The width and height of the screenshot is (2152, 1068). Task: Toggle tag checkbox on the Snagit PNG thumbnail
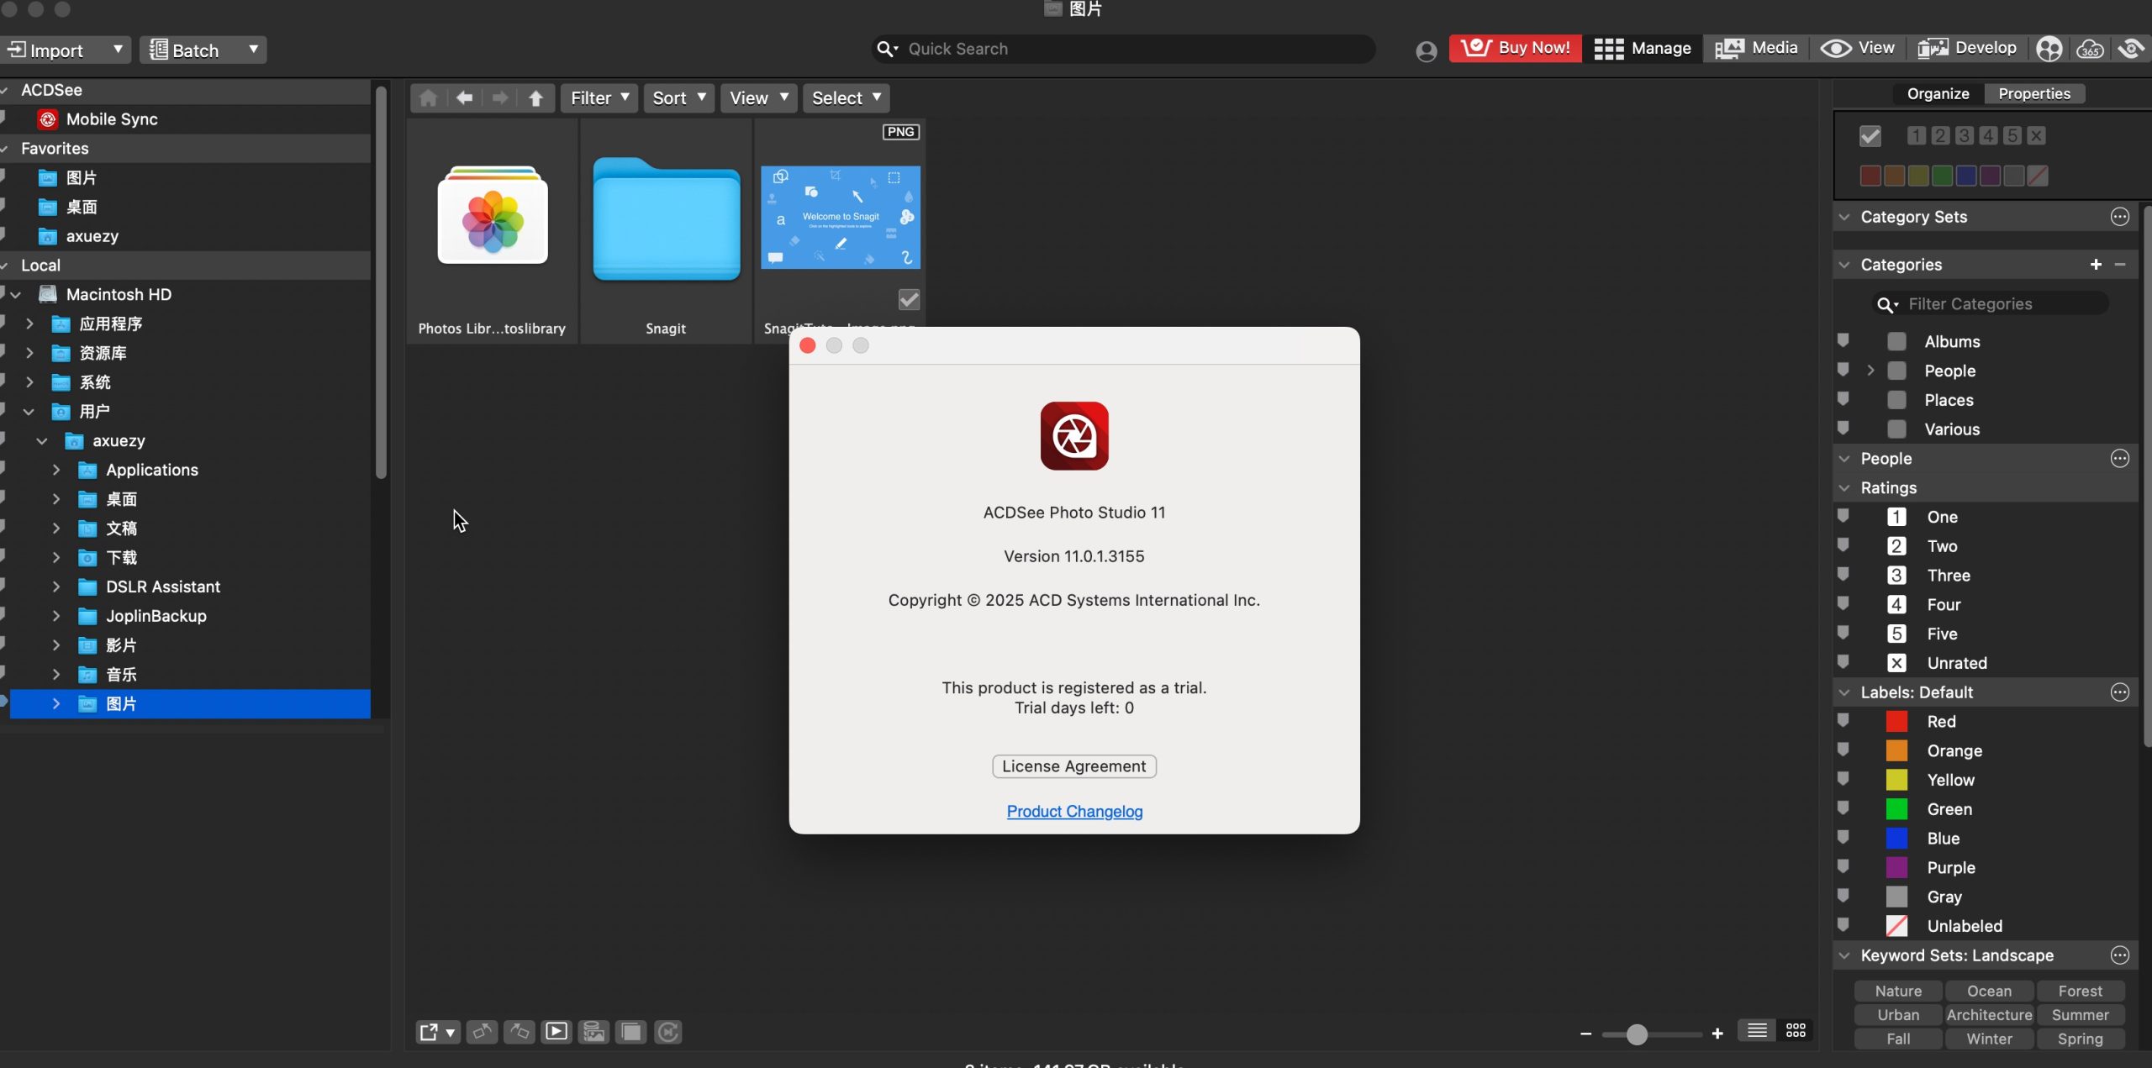(x=909, y=300)
